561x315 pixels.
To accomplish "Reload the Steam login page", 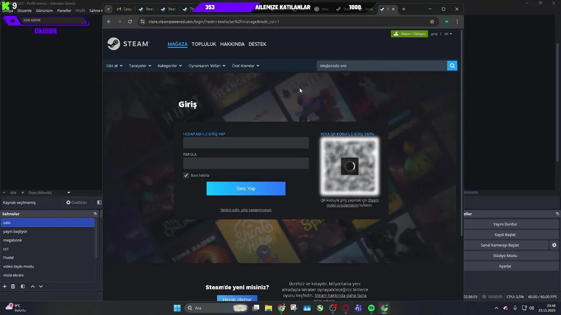I will tap(130, 21).
